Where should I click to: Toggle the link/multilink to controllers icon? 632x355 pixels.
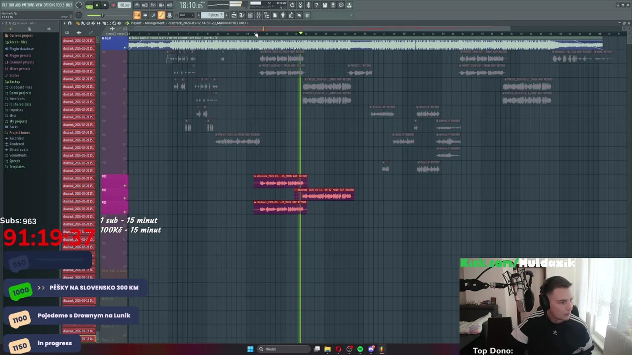161,15
